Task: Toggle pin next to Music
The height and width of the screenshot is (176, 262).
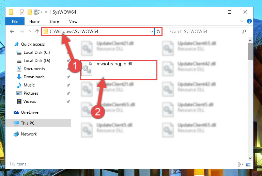Action: pos(68,85)
